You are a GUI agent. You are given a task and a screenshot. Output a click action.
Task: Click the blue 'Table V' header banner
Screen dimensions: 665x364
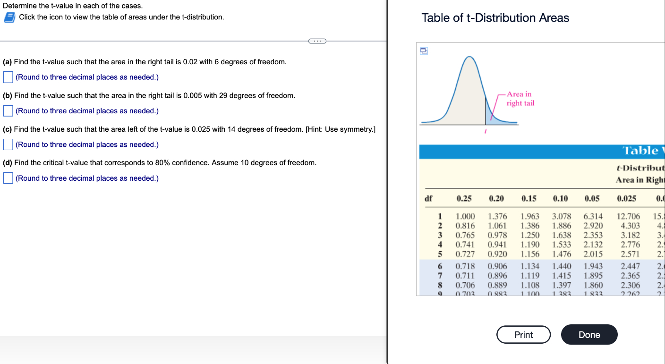coord(647,151)
